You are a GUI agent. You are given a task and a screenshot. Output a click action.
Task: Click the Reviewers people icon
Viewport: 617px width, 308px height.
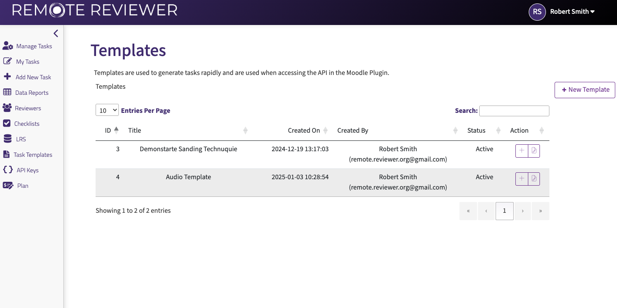pyautogui.click(x=7, y=108)
